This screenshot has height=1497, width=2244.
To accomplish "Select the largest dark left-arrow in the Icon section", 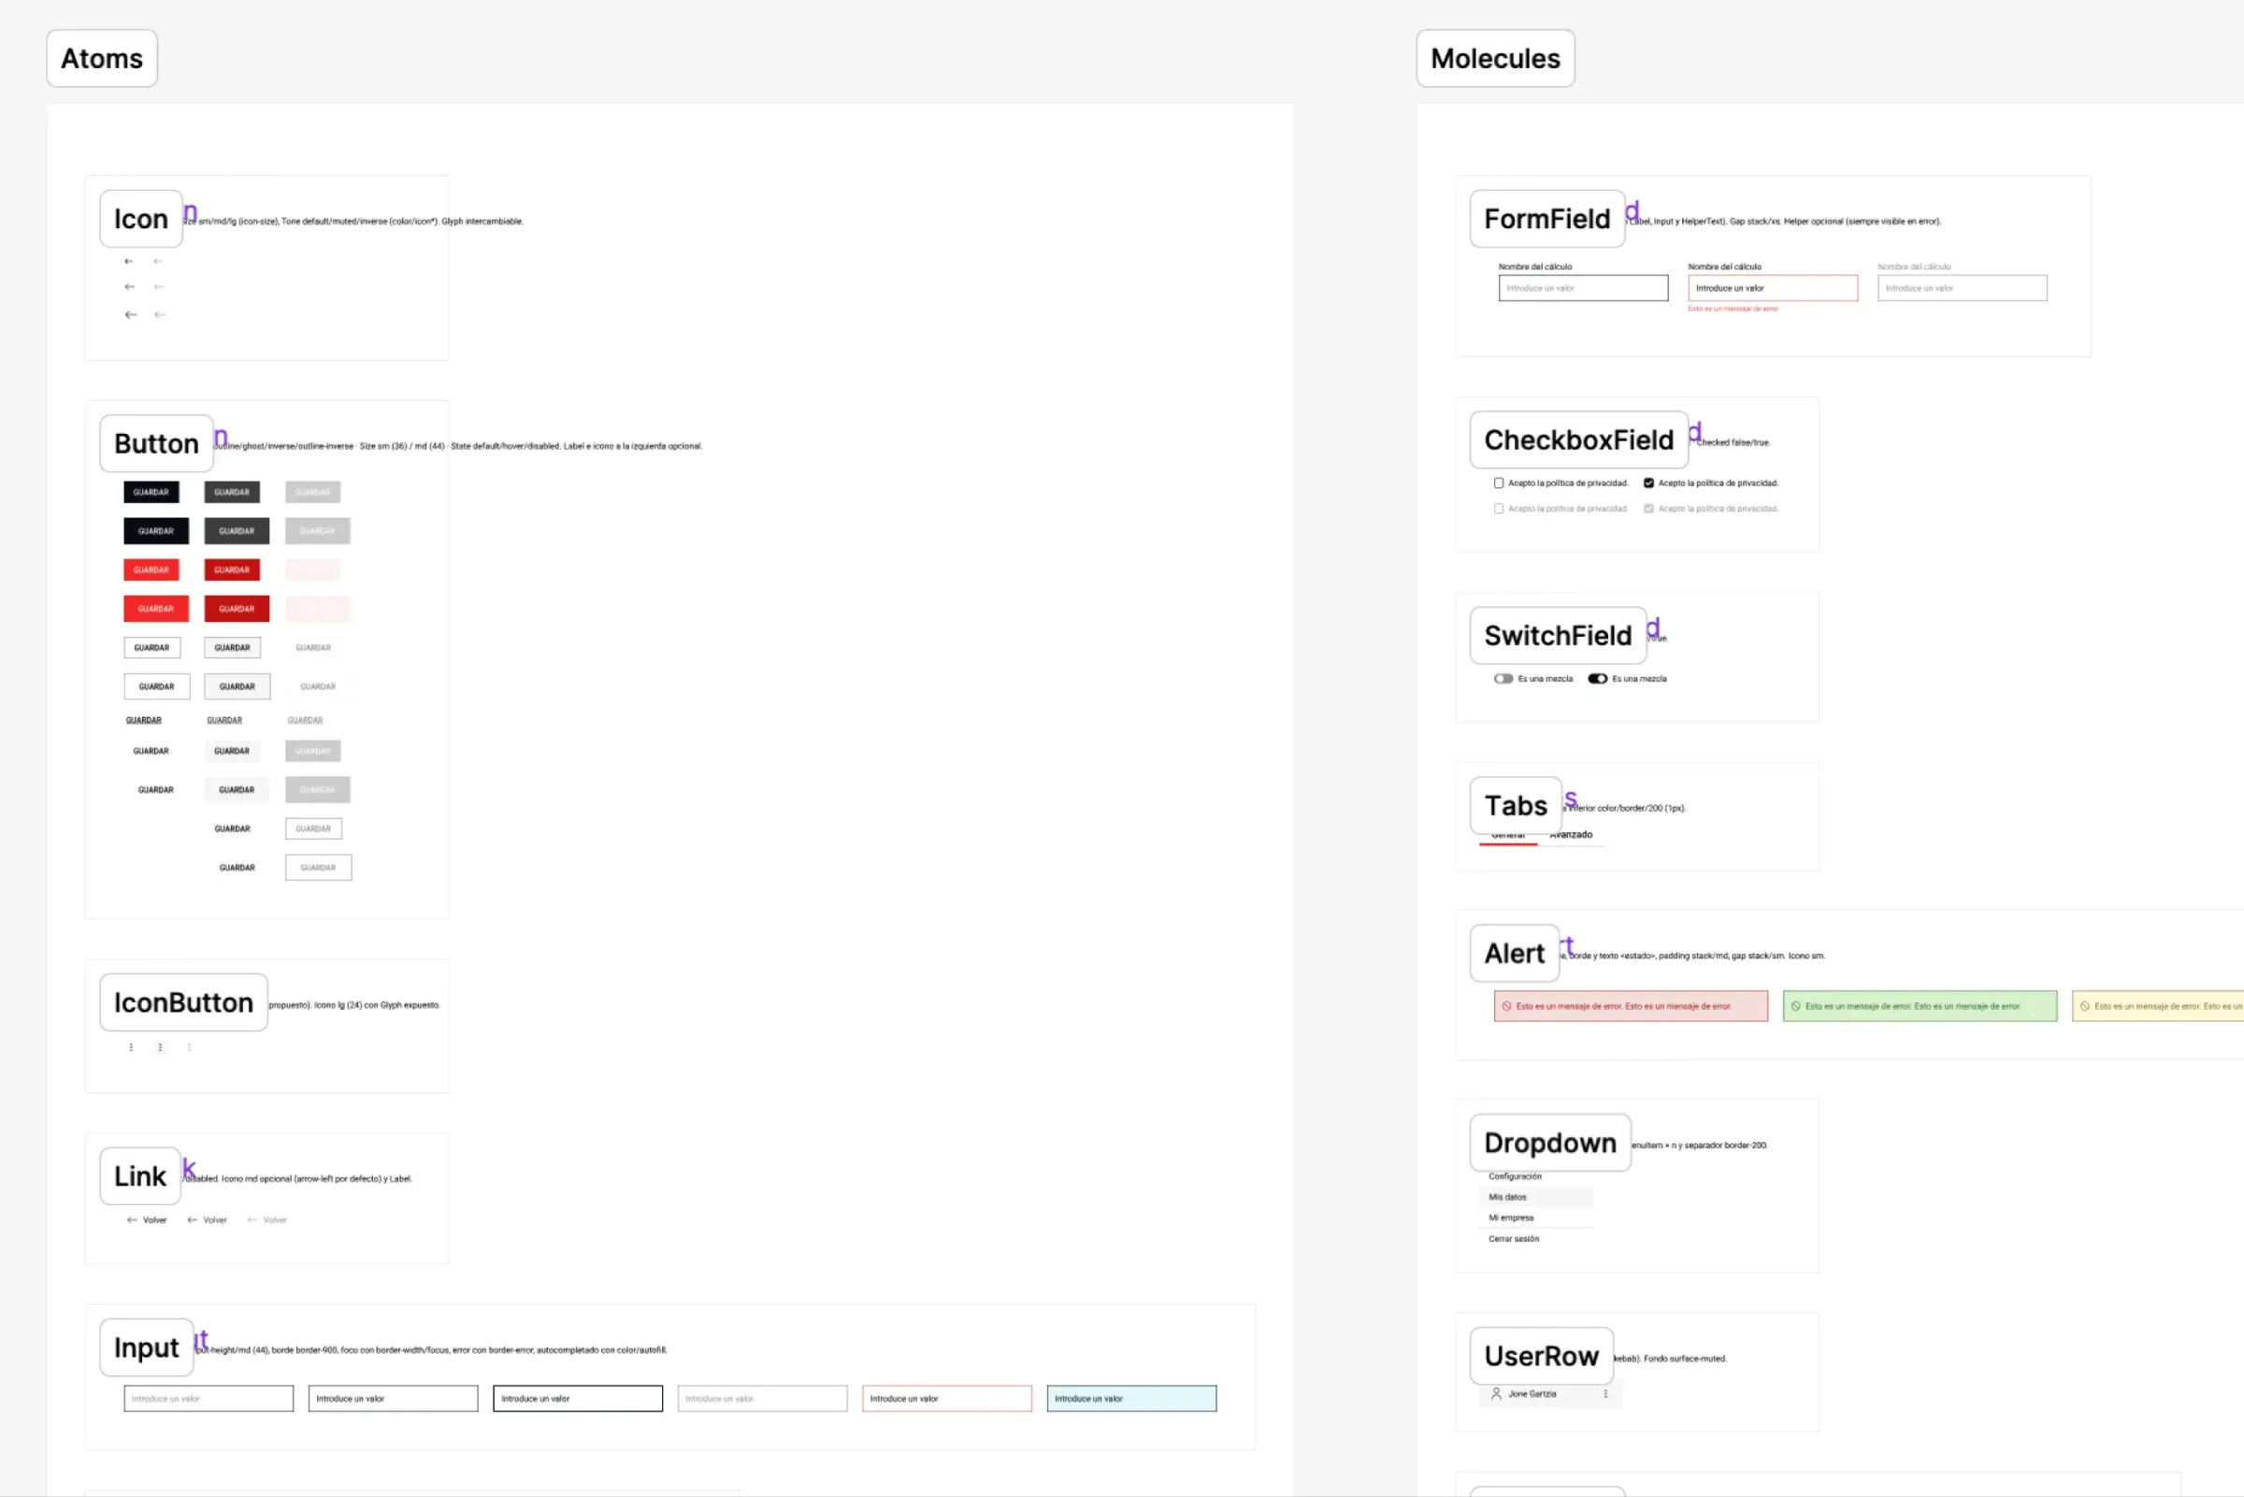I will pos(131,314).
